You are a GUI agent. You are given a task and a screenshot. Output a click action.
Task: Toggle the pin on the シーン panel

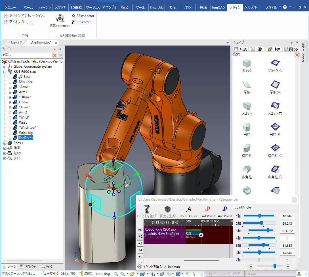(x=60, y=49)
